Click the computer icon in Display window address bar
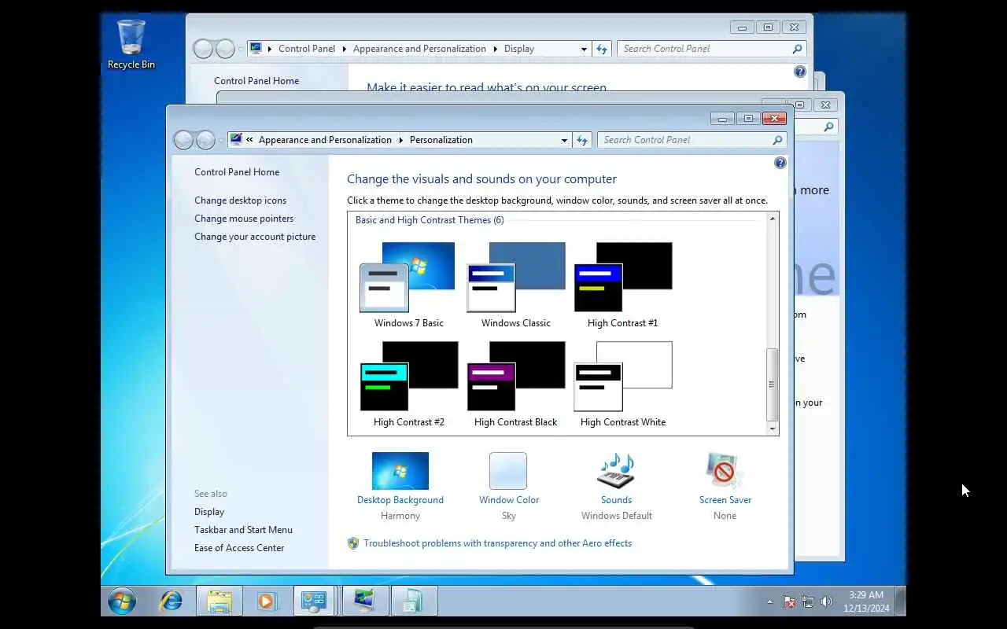Viewport: 1007px width, 629px height. [256, 48]
